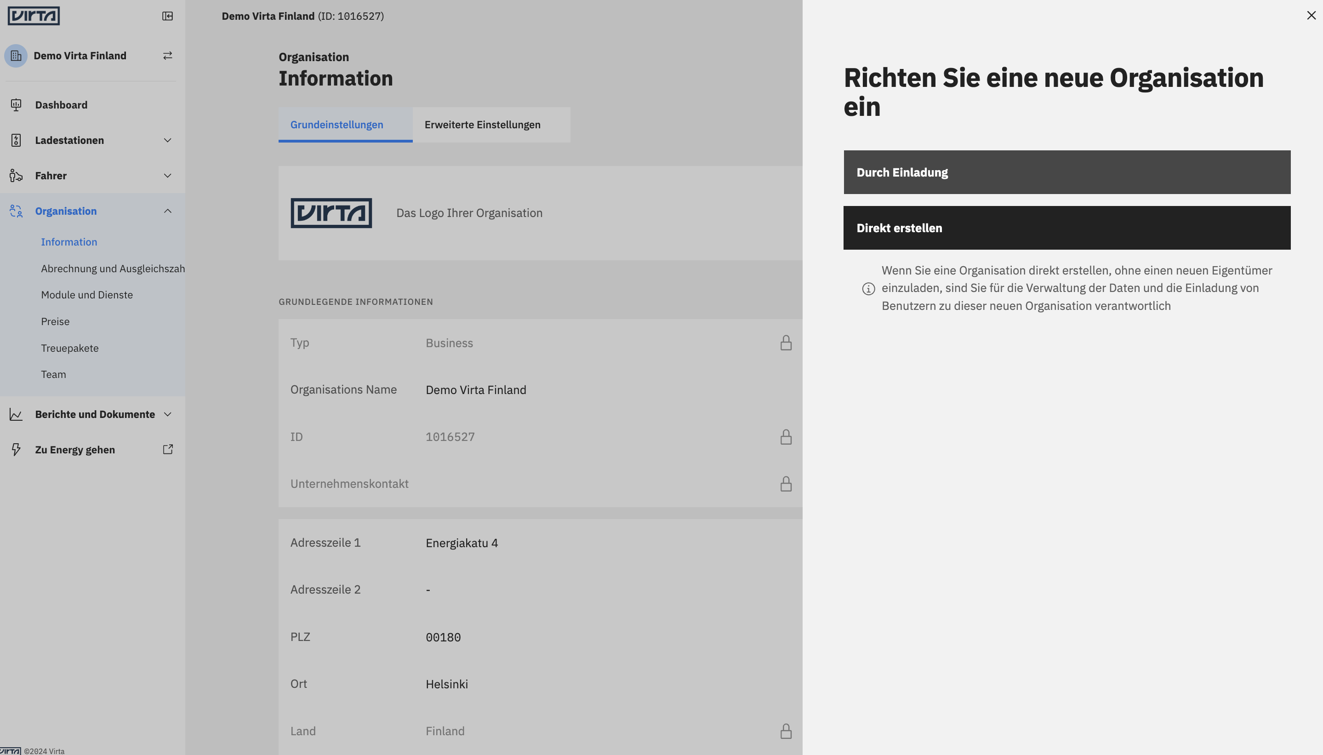Switch to the Grundeinstellungen tab
Screen dimensions: 1323x755
345,125
